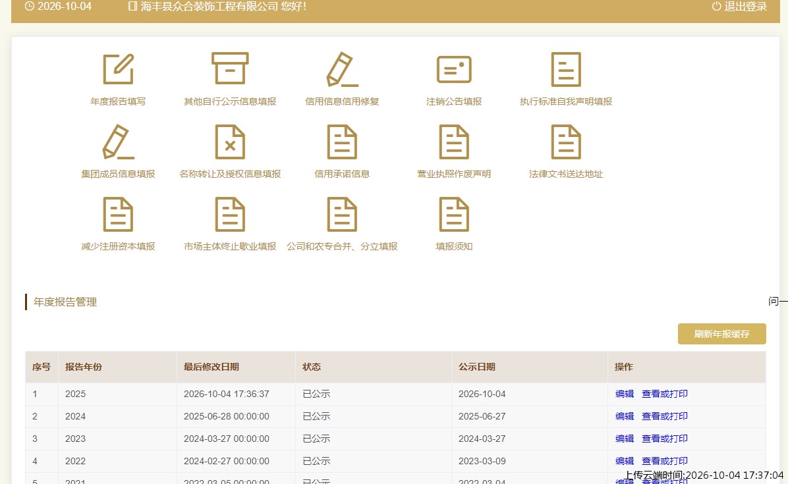Image resolution: width=788 pixels, height=484 pixels.
Task: Click 退出登录 to log out
Action: coord(740,7)
